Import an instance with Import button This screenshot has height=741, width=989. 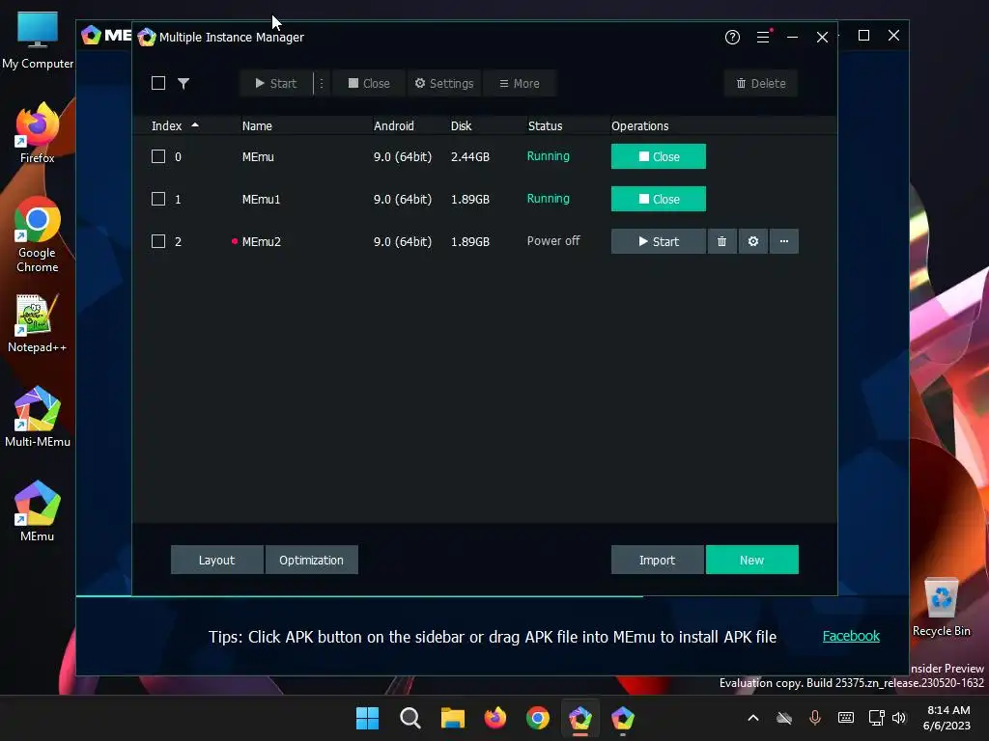[657, 560]
